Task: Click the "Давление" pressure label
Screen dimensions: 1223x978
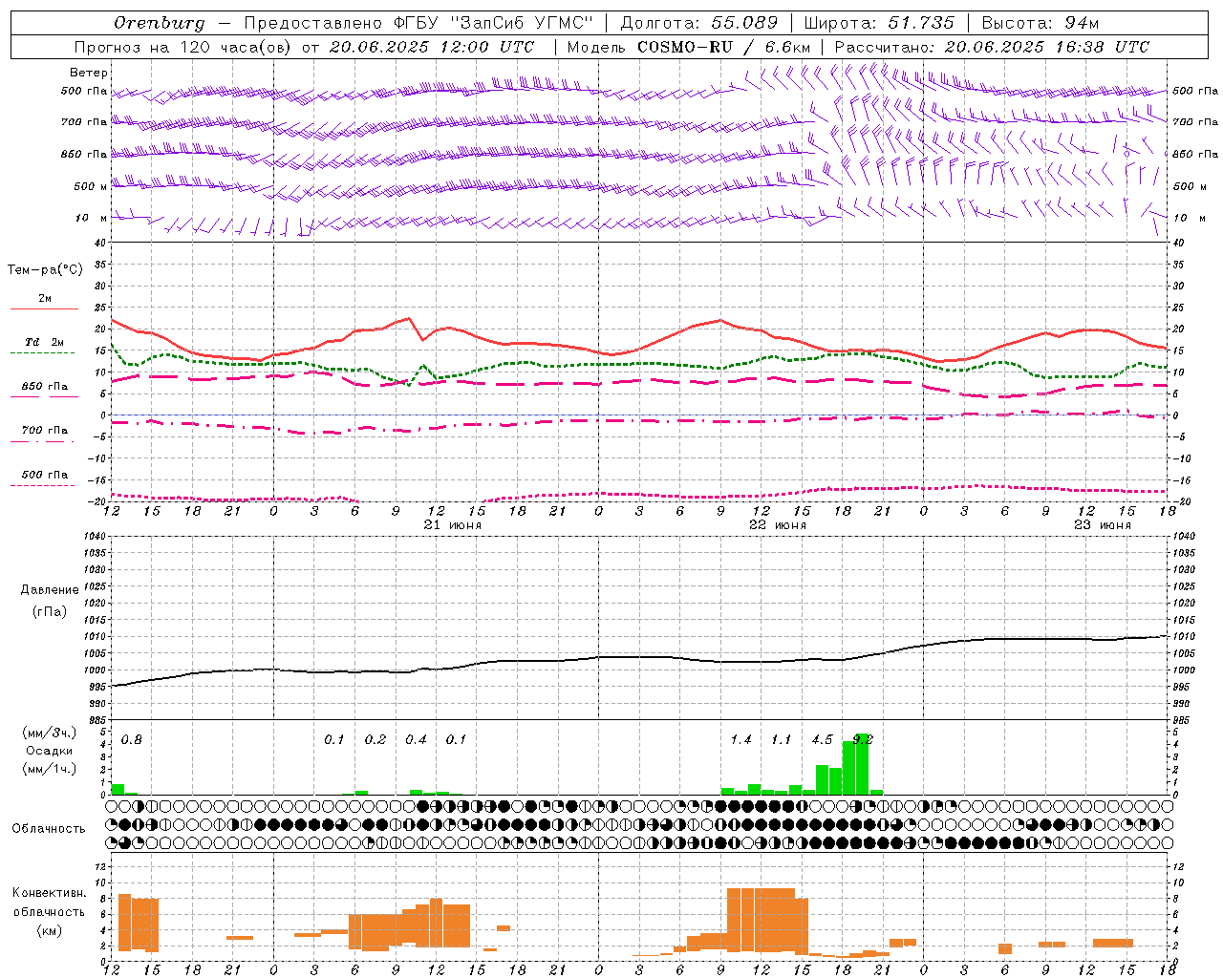Action: tap(50, 590)
